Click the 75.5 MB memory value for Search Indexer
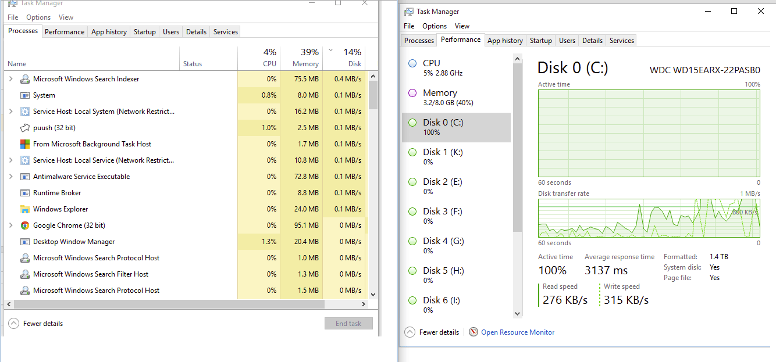 pyautogui.click(x=306, y=79)
